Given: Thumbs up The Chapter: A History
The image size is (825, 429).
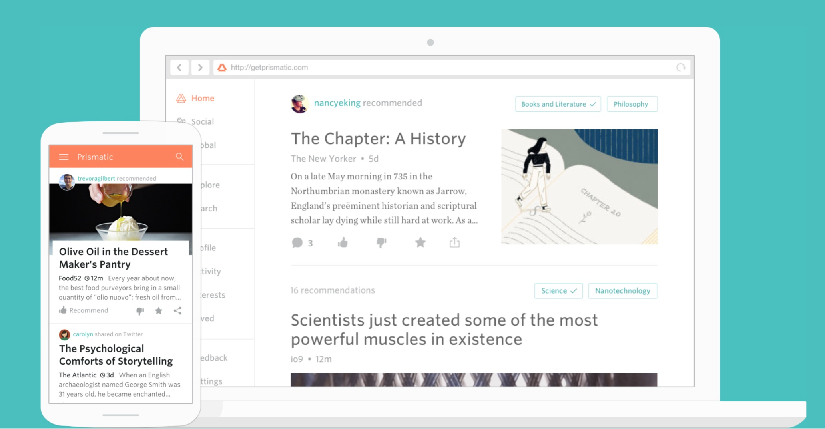Looking at the screenshot, I should coord(343,243).
